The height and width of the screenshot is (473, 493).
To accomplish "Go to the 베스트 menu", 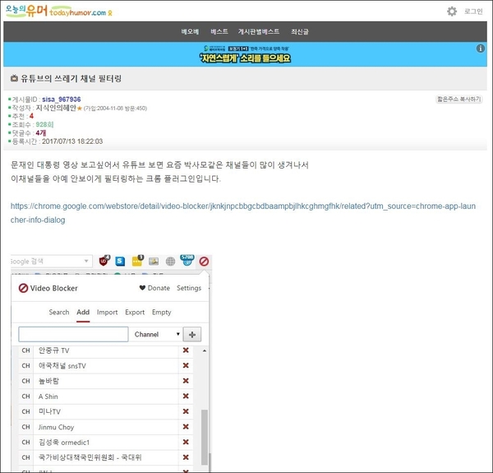I will [219, 31].
